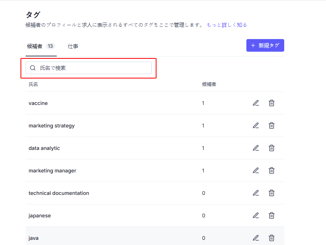Click the タグ page heading

pyautogui.click(x=33, y=15)
